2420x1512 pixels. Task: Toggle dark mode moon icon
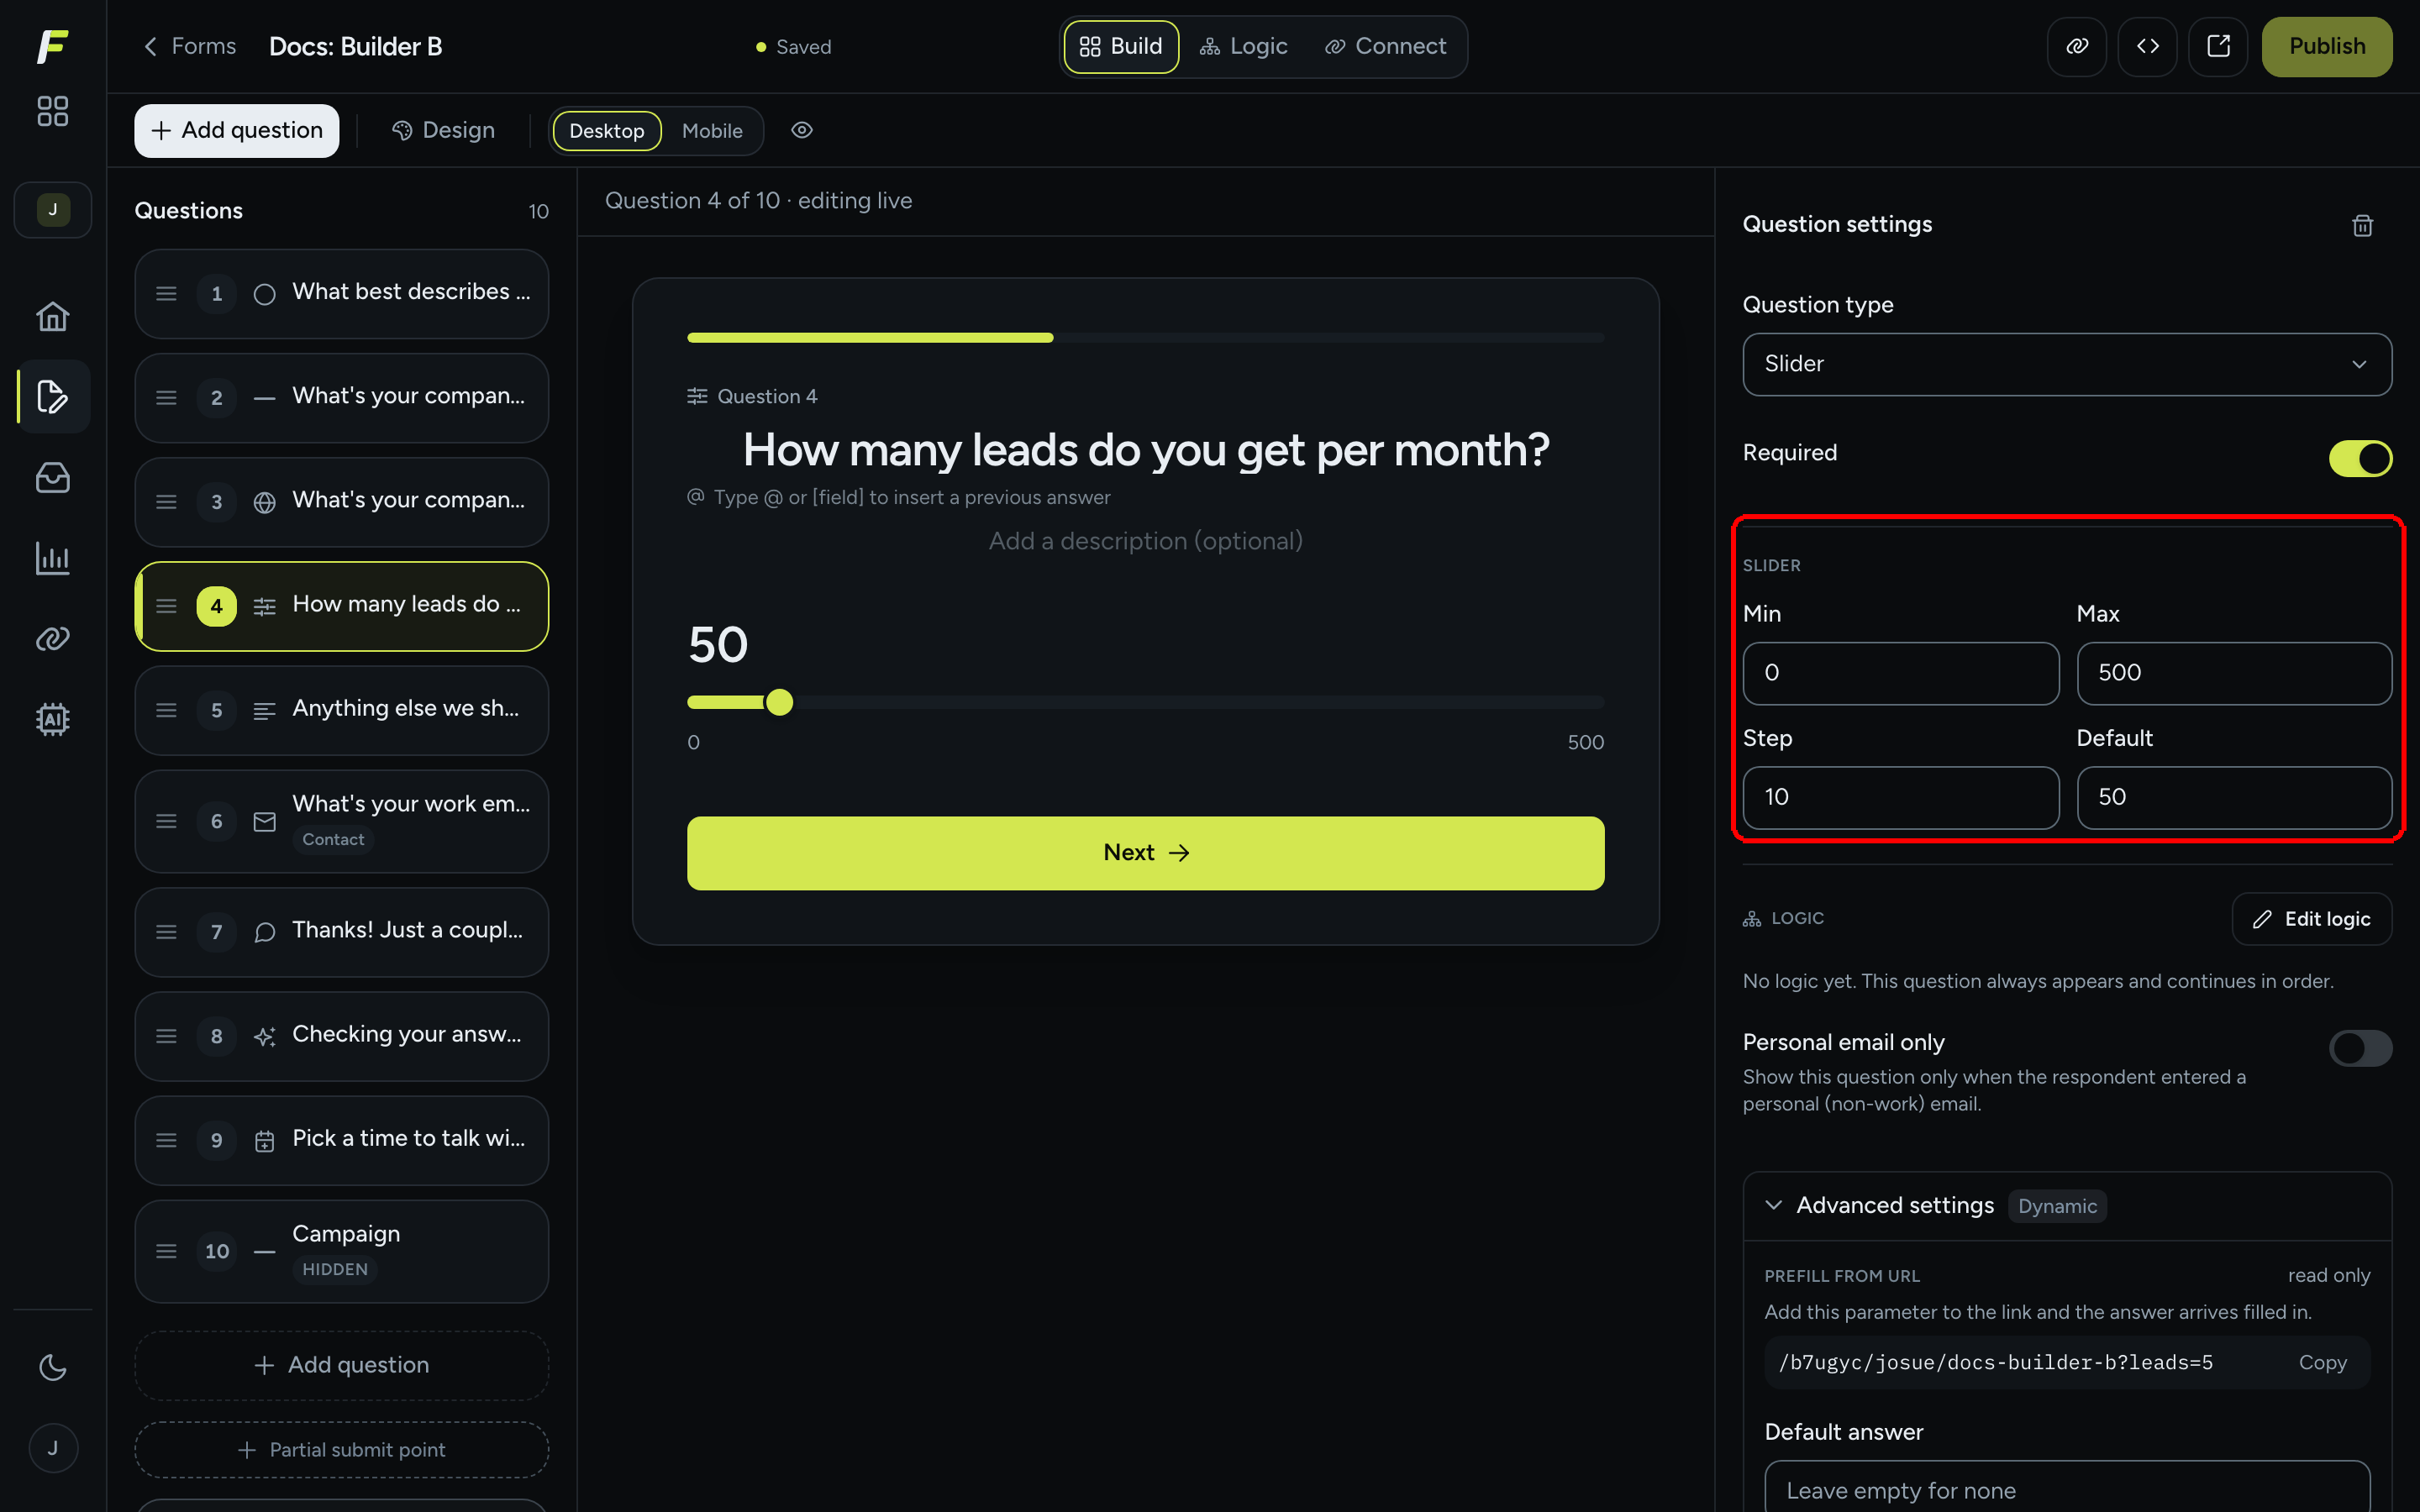pos(52,1367)
